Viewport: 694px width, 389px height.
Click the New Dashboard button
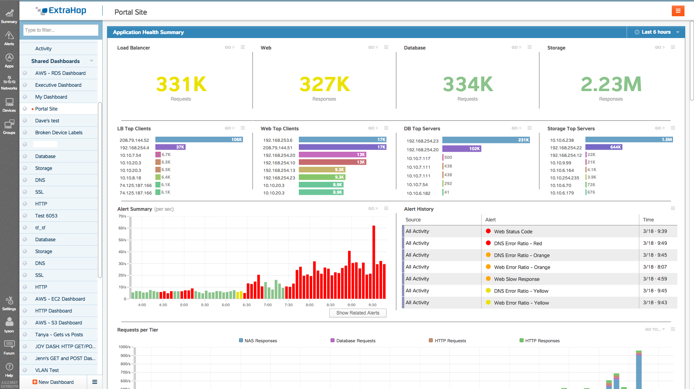point(53,382)
